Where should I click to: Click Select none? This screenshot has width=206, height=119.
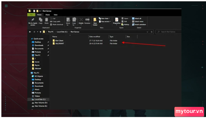(138, 21)
